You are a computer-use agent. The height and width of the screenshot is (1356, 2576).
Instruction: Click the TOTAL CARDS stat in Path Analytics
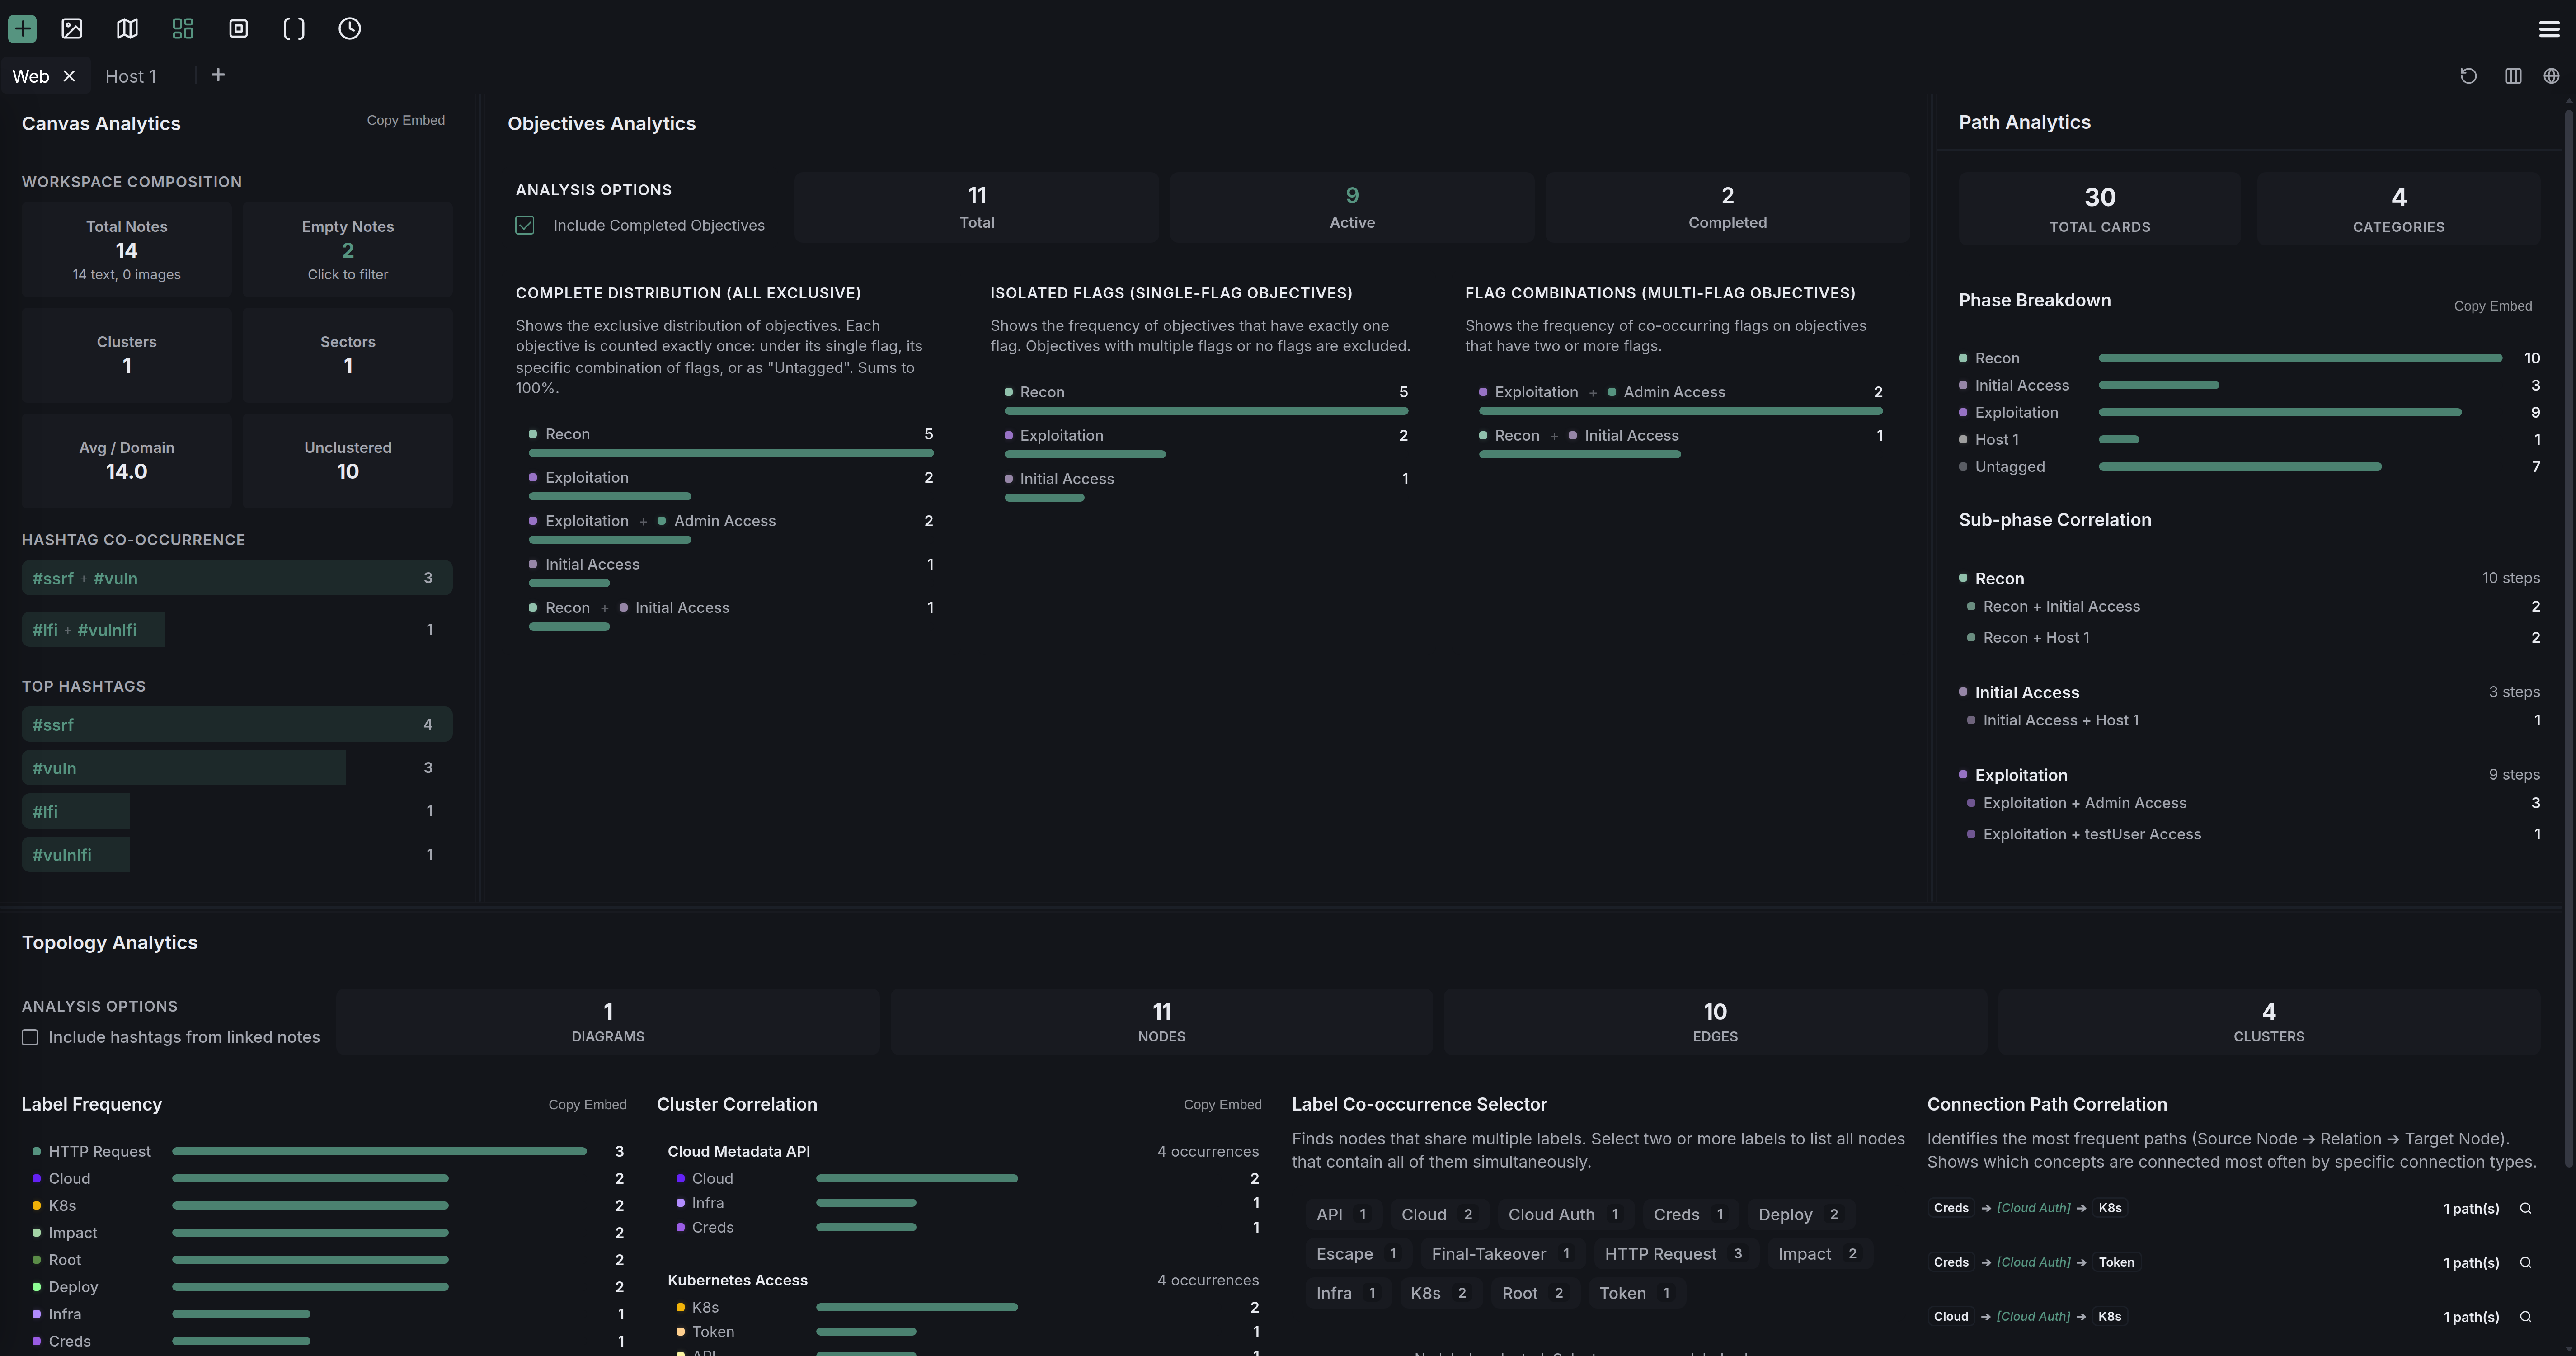(2099, 209)
